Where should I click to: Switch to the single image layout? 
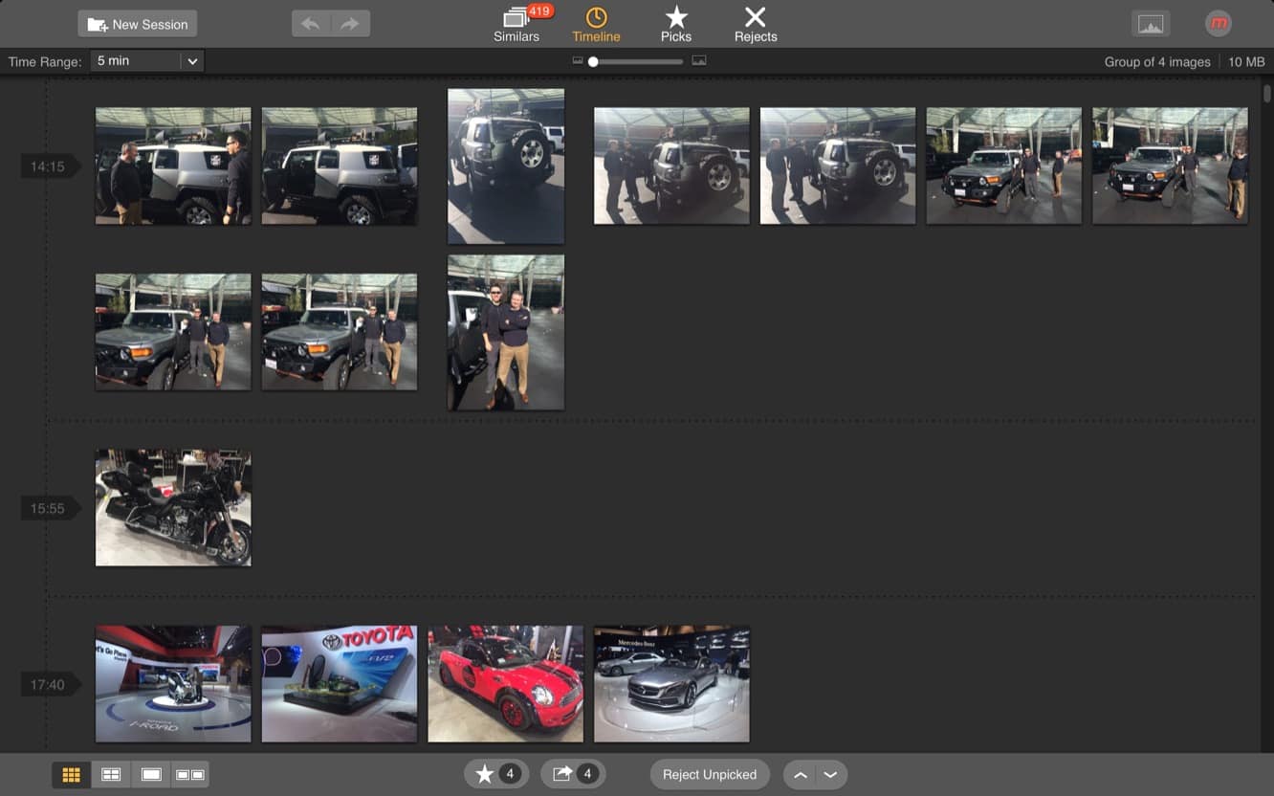[151, 774]
